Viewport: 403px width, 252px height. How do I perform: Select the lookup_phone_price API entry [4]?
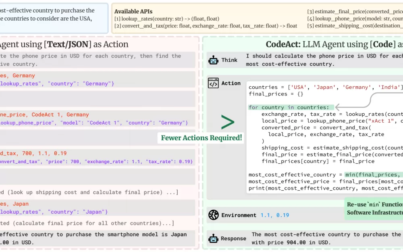[x=355, y=19]
